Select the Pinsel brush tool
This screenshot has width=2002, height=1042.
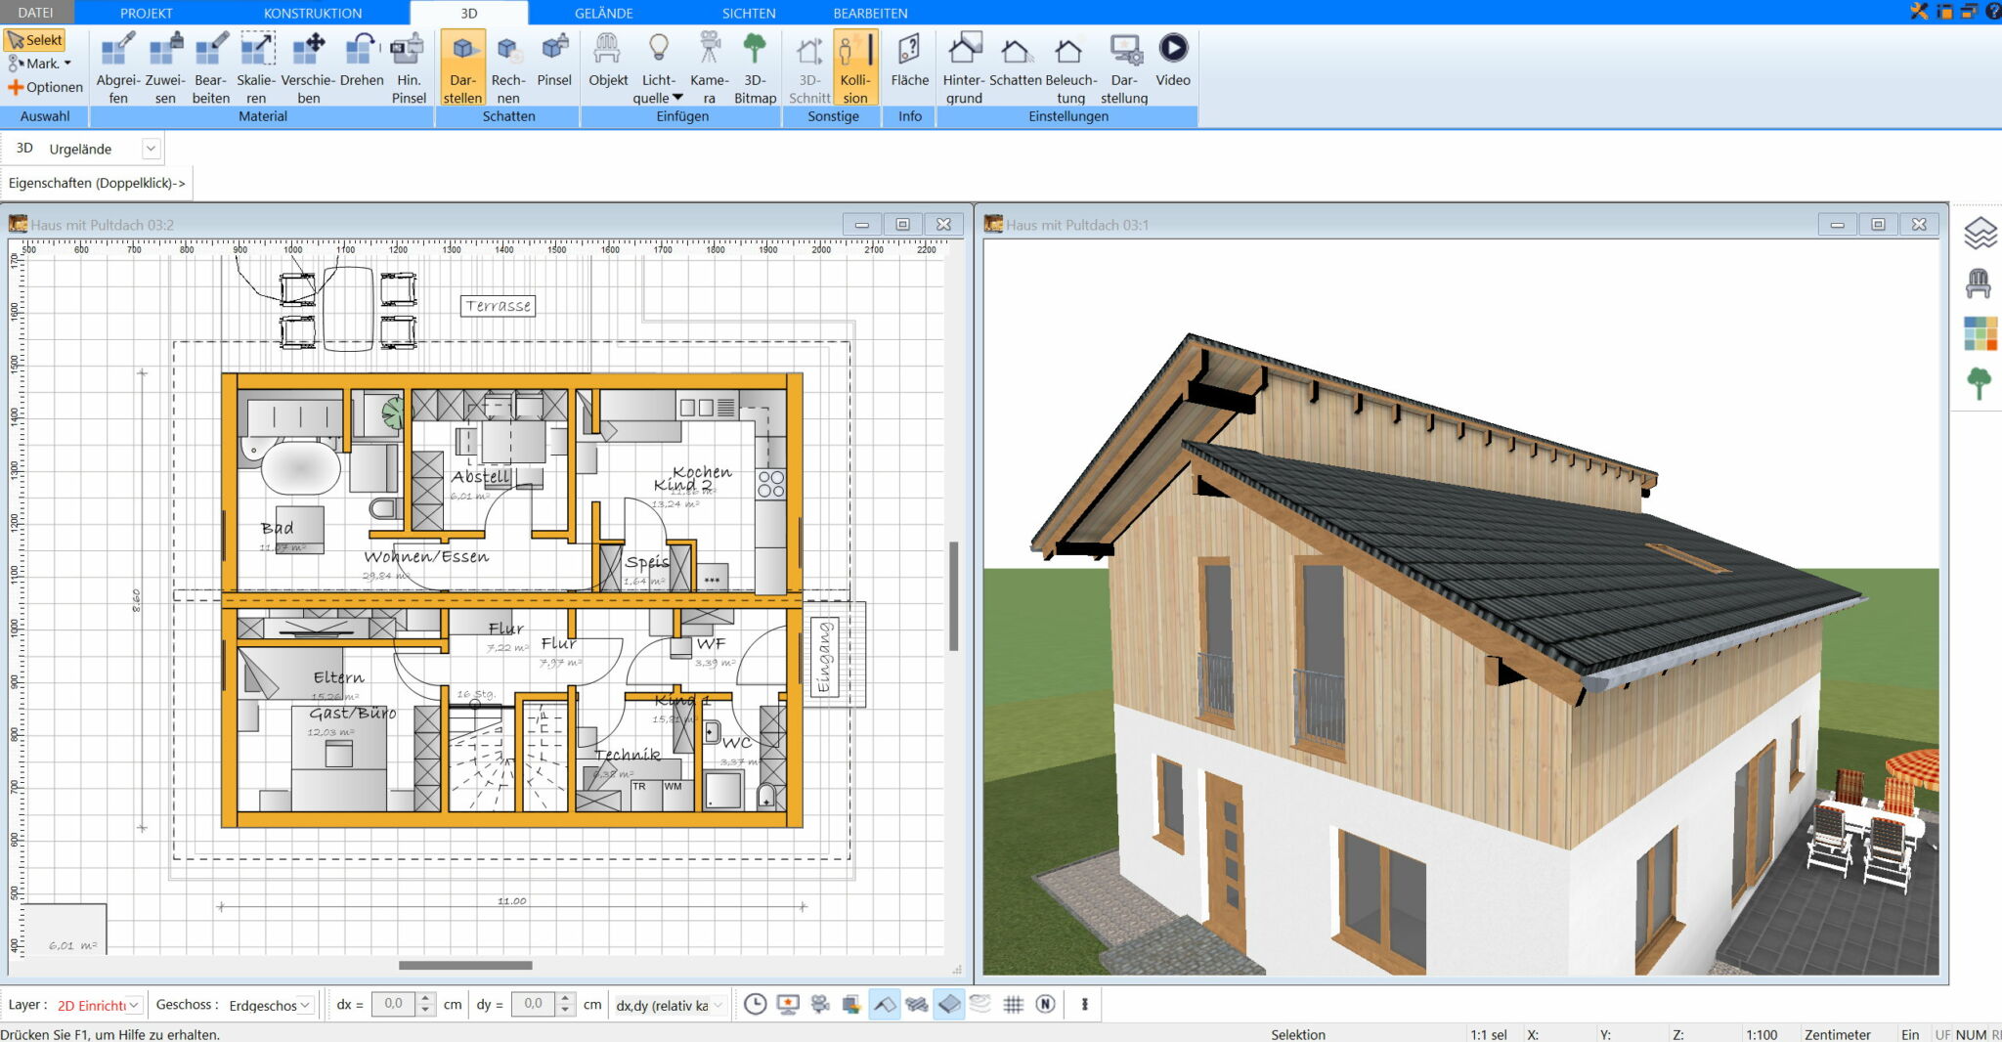pyautogui.click(x=554, y=65)
